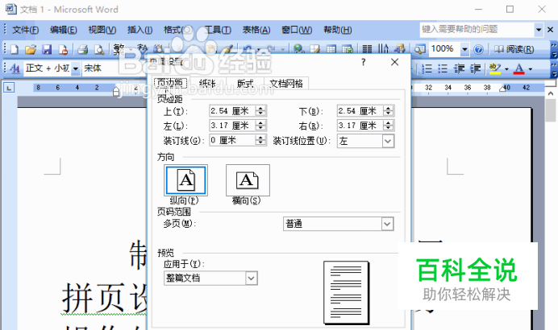The height and width of the screenshot is (330, 558).
Task: Open 帮助 menu
Action: [x=337, y=30]
